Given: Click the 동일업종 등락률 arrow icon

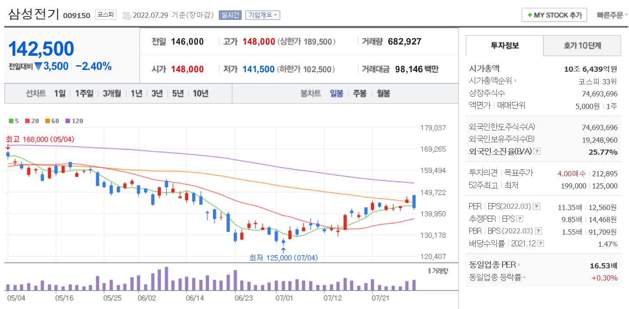Looking at the screenshot, I should point(525,277).
